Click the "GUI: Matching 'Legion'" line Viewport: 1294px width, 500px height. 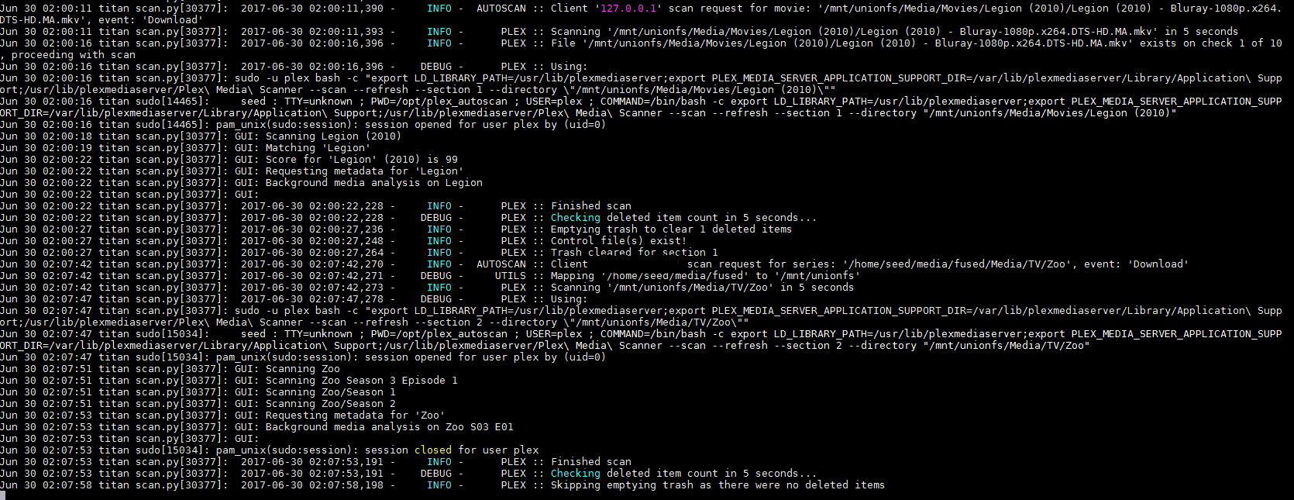click(x=302, y=148)
